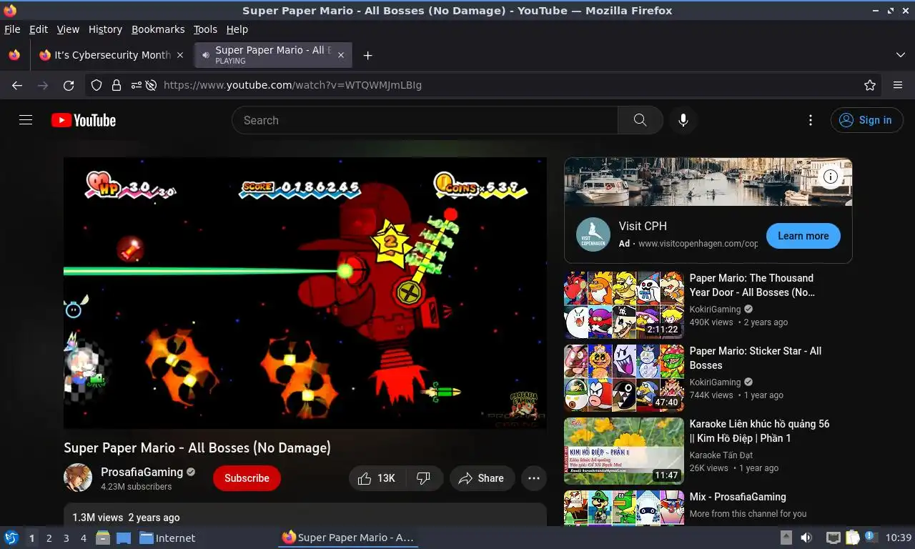
Task: Open the Tools menu
Action: (205, 29)
